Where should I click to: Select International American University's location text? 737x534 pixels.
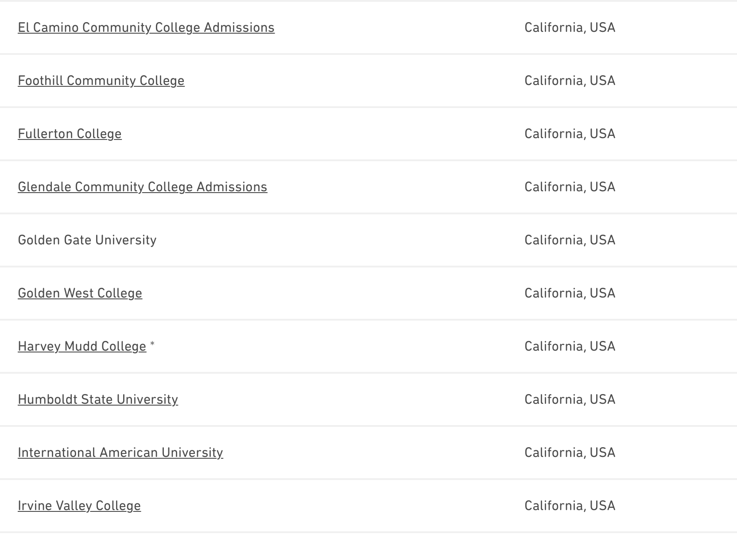(x=570, y=453)
